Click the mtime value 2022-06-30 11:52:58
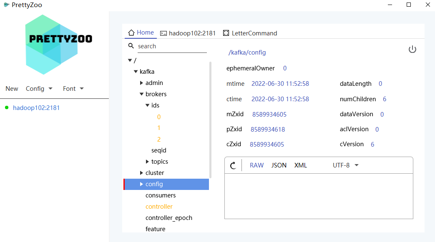The width and height of the screenshot is (435, 242). [280, 84]
